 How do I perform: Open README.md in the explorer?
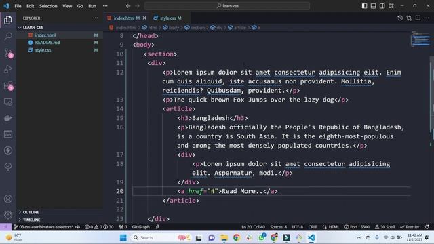60,43
